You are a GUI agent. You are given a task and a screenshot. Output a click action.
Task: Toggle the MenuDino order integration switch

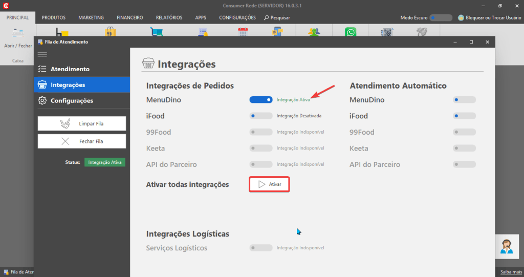tap(261, 100)
